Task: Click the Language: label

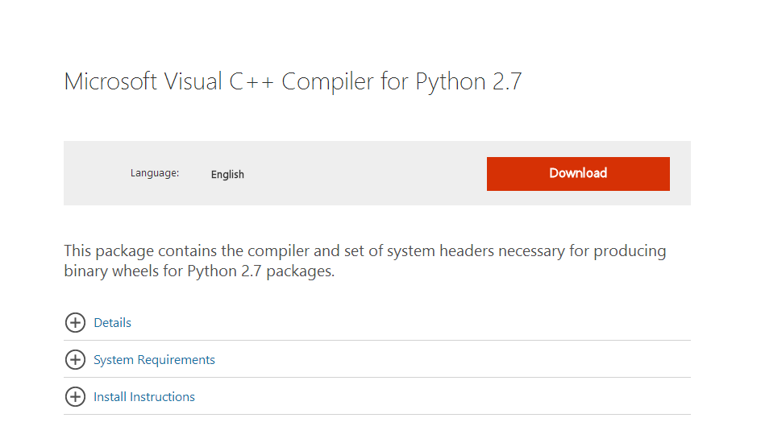Action: point(155,173)
